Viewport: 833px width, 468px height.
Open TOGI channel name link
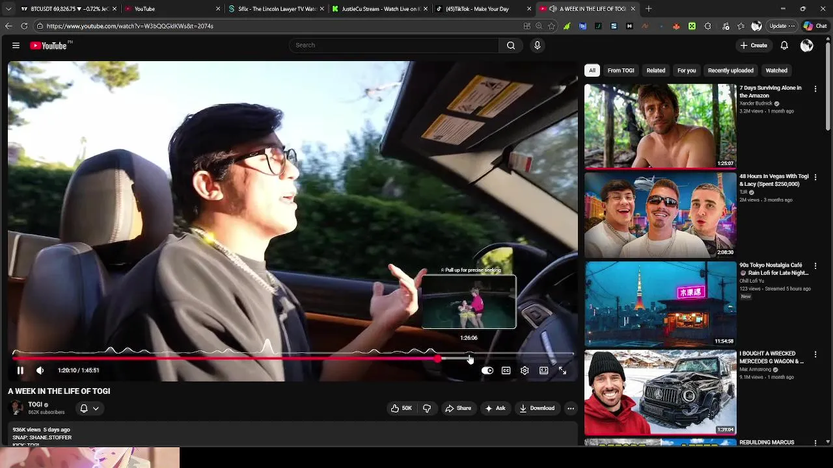(35, 404)
